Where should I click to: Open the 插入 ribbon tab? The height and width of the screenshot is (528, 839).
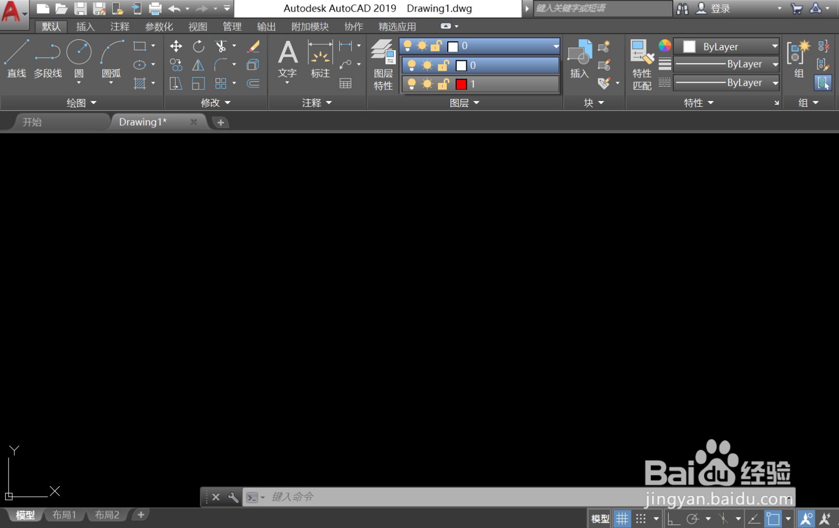tap(85, 26)
